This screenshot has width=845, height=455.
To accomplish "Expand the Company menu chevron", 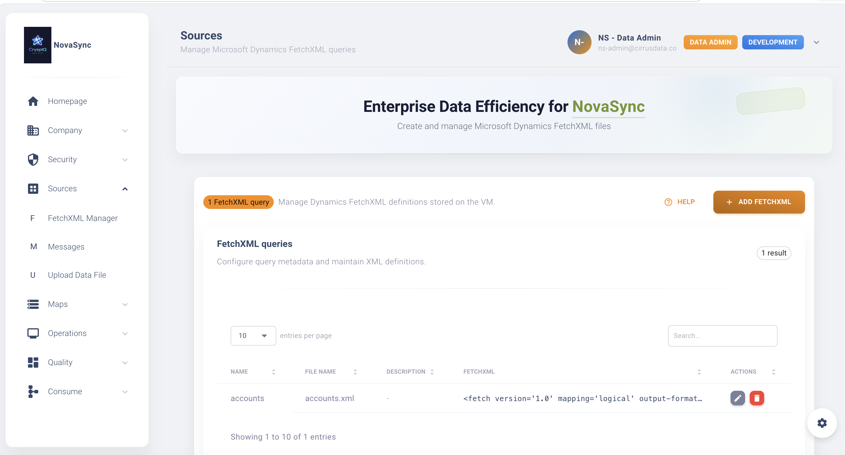I will coord(125,130).
